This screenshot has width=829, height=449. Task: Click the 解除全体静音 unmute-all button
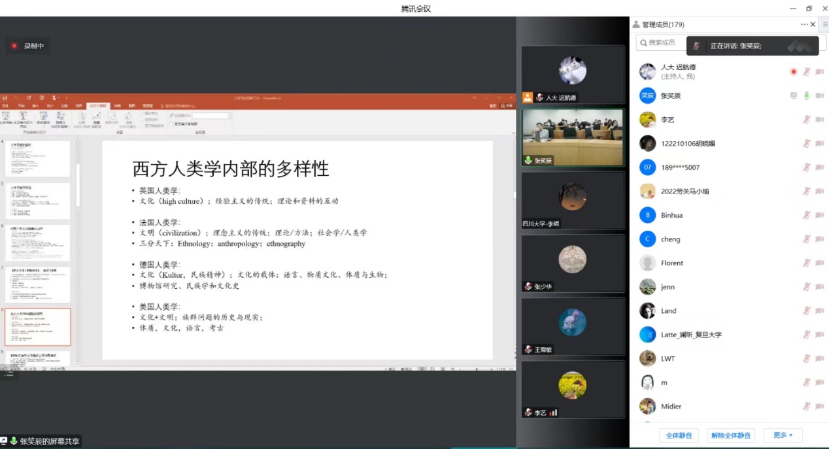coord(731,435)
